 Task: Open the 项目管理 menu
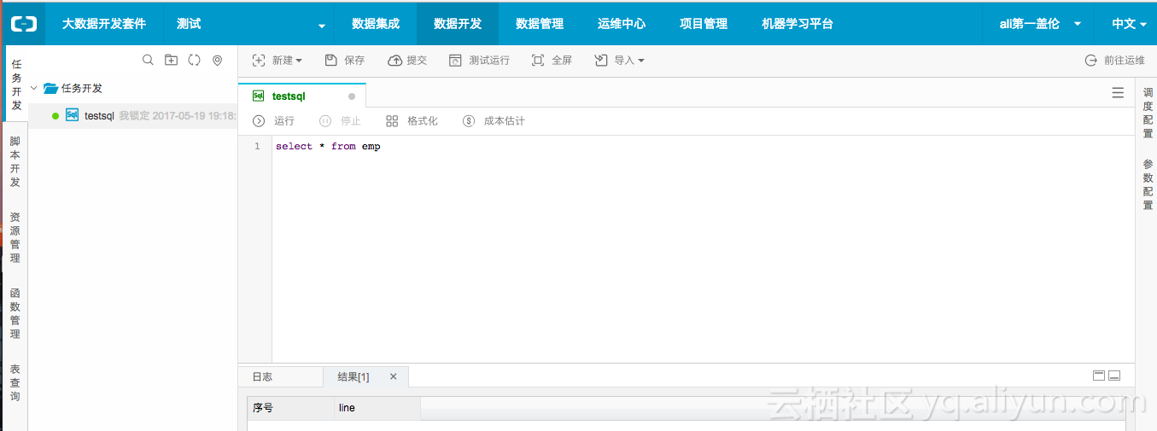[704, 24]
